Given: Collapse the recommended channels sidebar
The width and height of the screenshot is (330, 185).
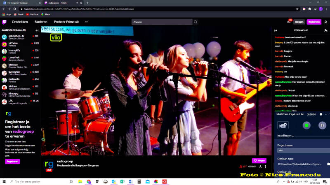Looking at the screenshot, I should [37, 30].
